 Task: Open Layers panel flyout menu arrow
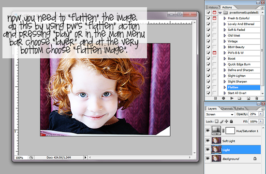pos(263,109)
